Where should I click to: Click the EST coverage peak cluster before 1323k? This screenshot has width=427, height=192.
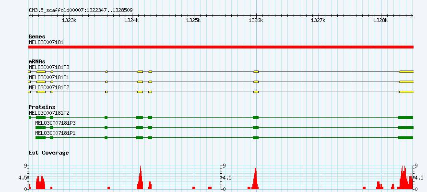(x=41, y=181)
